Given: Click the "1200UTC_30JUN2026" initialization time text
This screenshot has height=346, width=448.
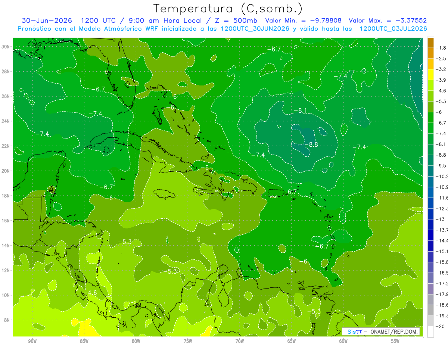Looking at the screenshot, I should coord(255,29).
